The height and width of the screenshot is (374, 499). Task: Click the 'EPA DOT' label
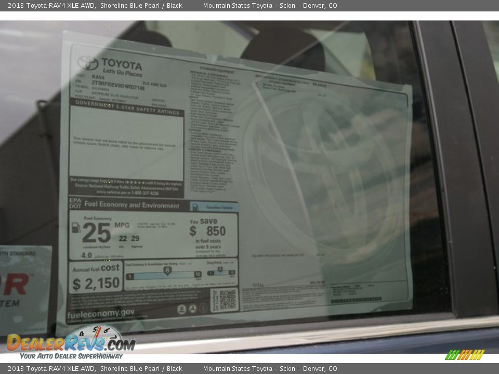75,203
